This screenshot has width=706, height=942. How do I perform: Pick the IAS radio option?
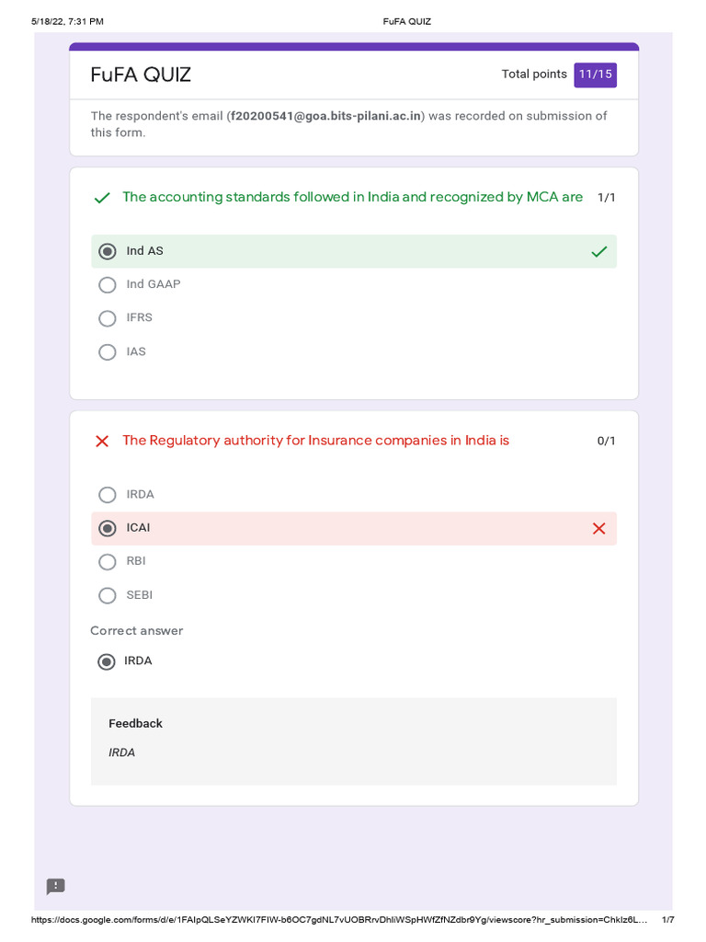[108, 352]
